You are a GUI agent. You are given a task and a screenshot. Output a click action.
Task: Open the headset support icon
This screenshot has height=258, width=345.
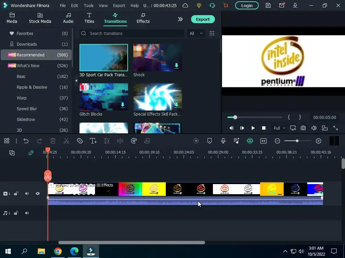point(212,5)
